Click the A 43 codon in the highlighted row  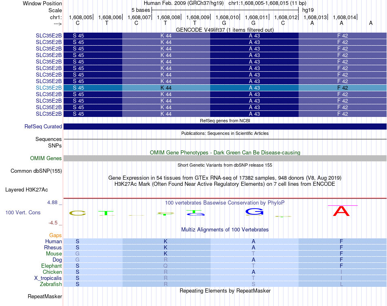click(254, 88)
